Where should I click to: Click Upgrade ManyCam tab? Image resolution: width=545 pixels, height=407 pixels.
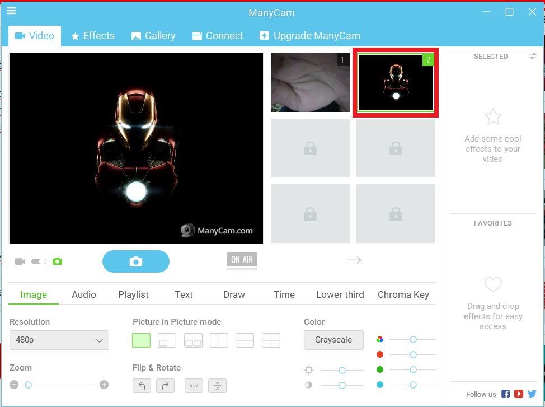309,36
